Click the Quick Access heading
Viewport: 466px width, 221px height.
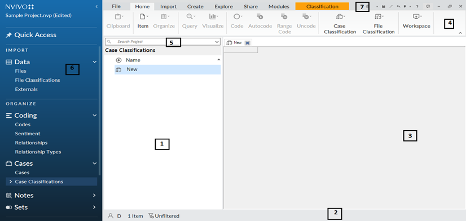(x=36, y=35)
